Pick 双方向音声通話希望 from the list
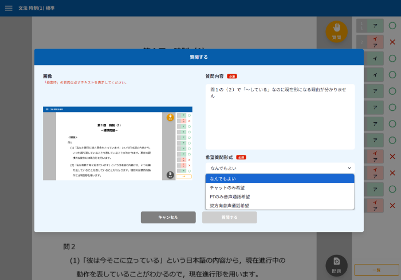 point(280,205)
